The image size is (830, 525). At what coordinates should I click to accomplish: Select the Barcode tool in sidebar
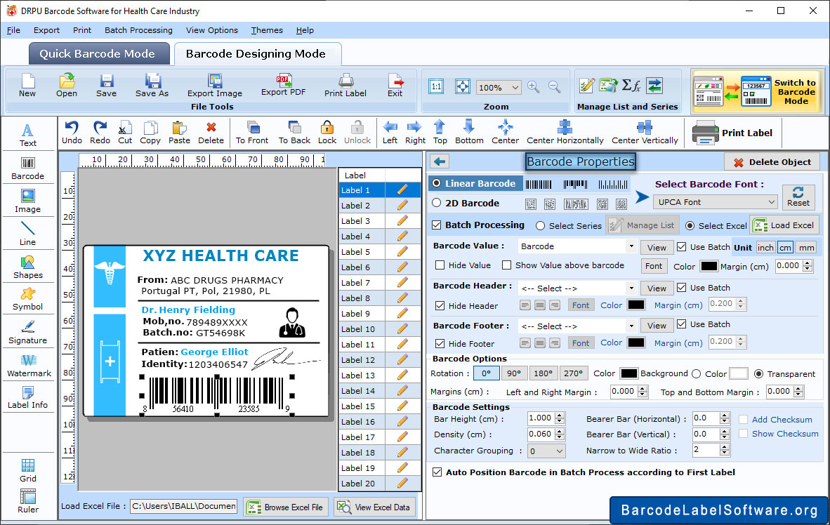(x=27, y=168)
